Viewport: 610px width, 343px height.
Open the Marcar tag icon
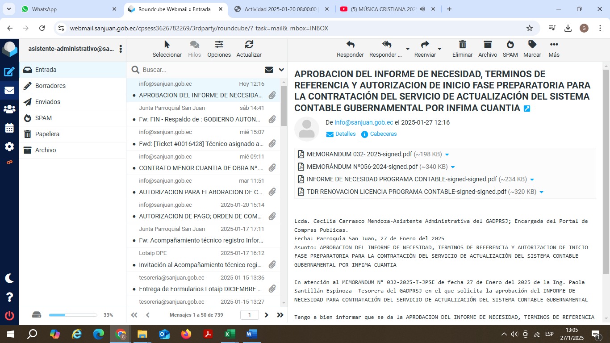click(532, 45)
